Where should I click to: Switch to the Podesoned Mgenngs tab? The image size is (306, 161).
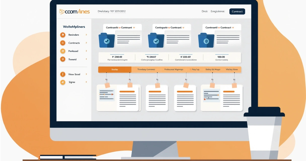coord(174,69)
